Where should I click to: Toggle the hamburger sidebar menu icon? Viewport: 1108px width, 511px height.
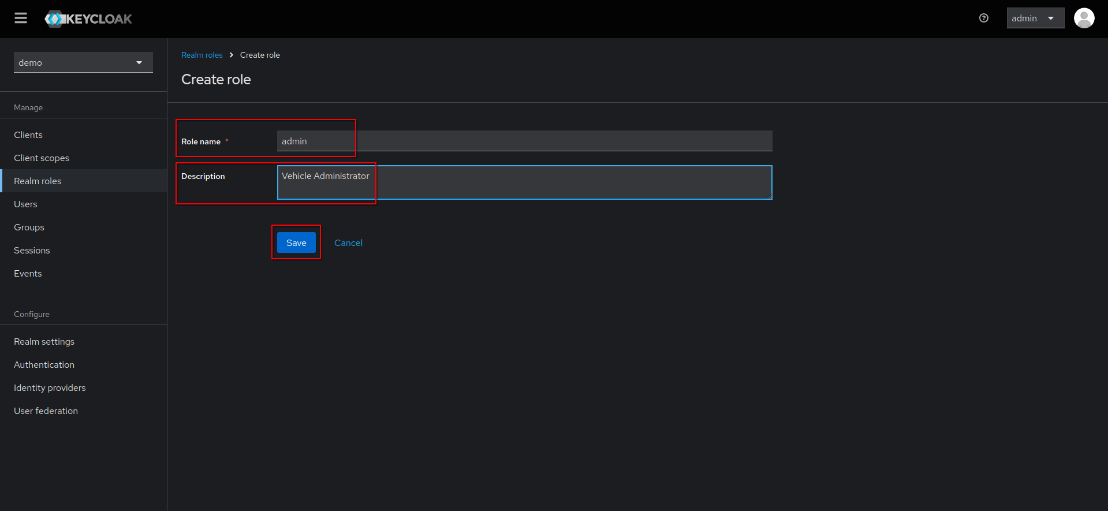point(21,18)
